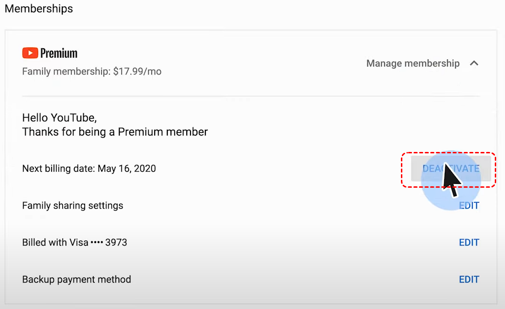The width and height of the screenshot is (505, 309).
Task: Edit the Billed with Visa payment method
Action: [469, 243]
